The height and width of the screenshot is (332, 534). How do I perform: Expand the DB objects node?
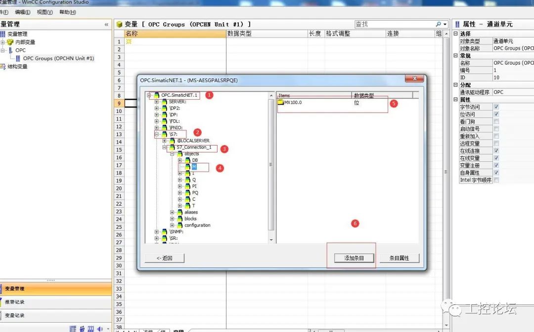tap(180, 160)
